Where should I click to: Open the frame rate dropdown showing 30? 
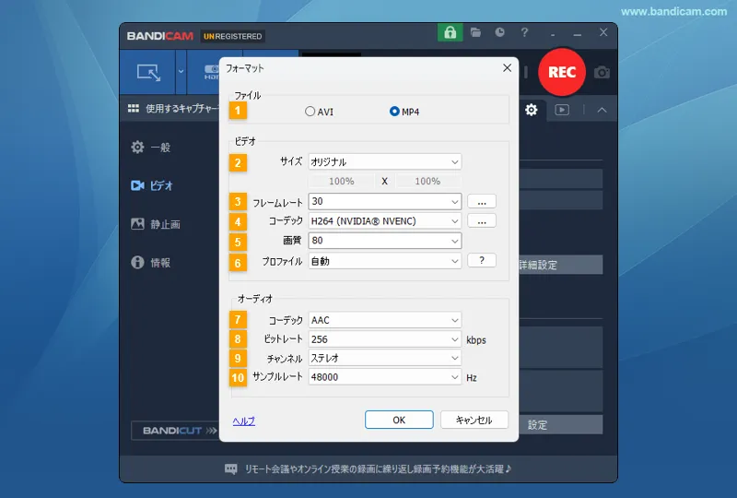384,201
